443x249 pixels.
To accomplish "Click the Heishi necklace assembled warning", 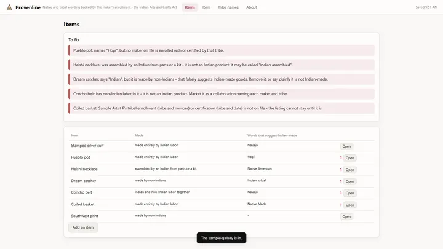I will coord(221,65).
